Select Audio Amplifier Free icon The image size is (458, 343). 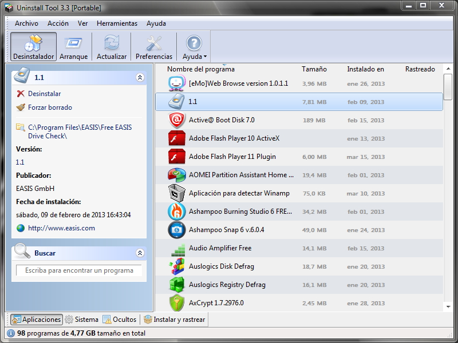[x=178, y=249]
